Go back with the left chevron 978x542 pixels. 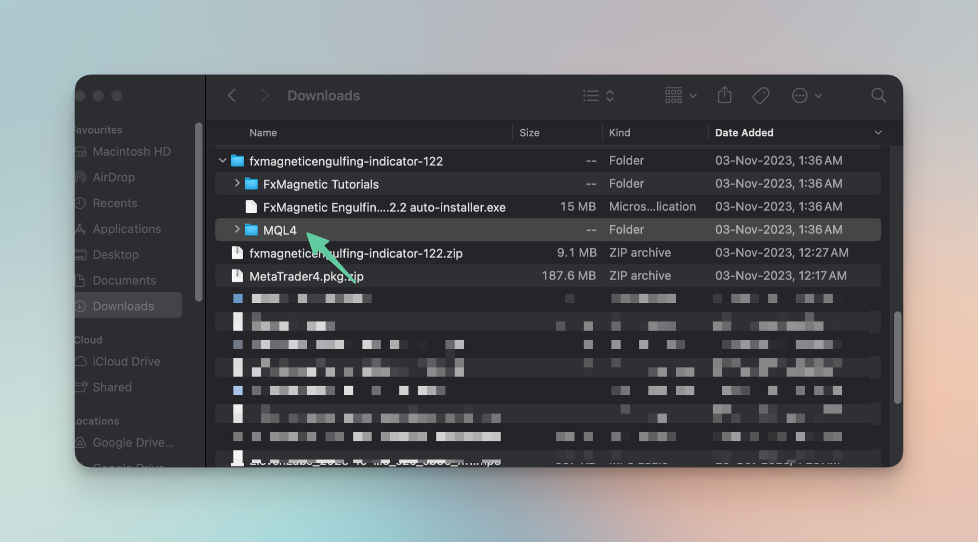click(x=232, y=95)
